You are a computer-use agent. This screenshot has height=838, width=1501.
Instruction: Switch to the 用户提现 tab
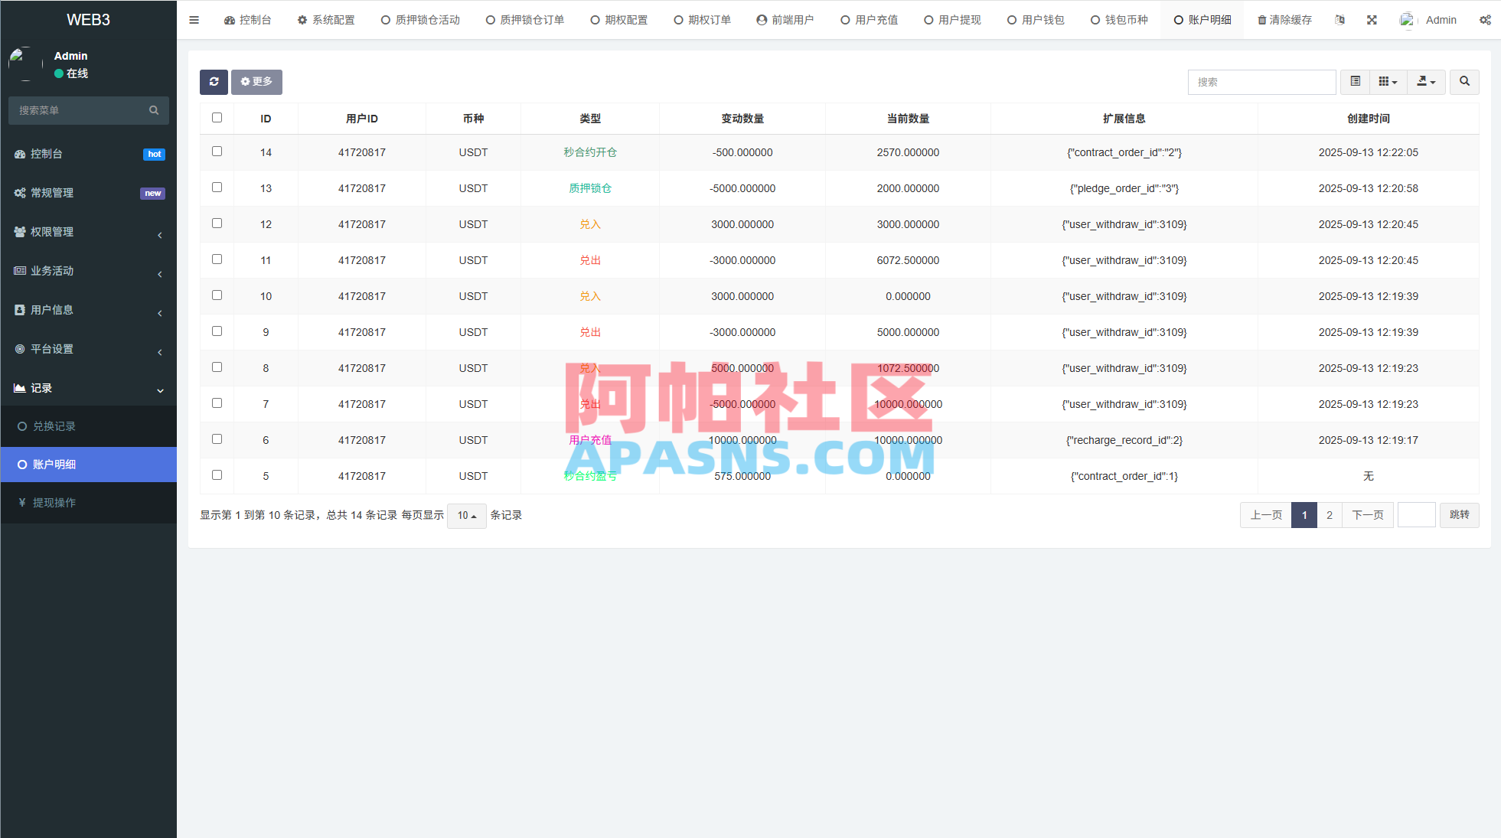[x=952, y=19]
